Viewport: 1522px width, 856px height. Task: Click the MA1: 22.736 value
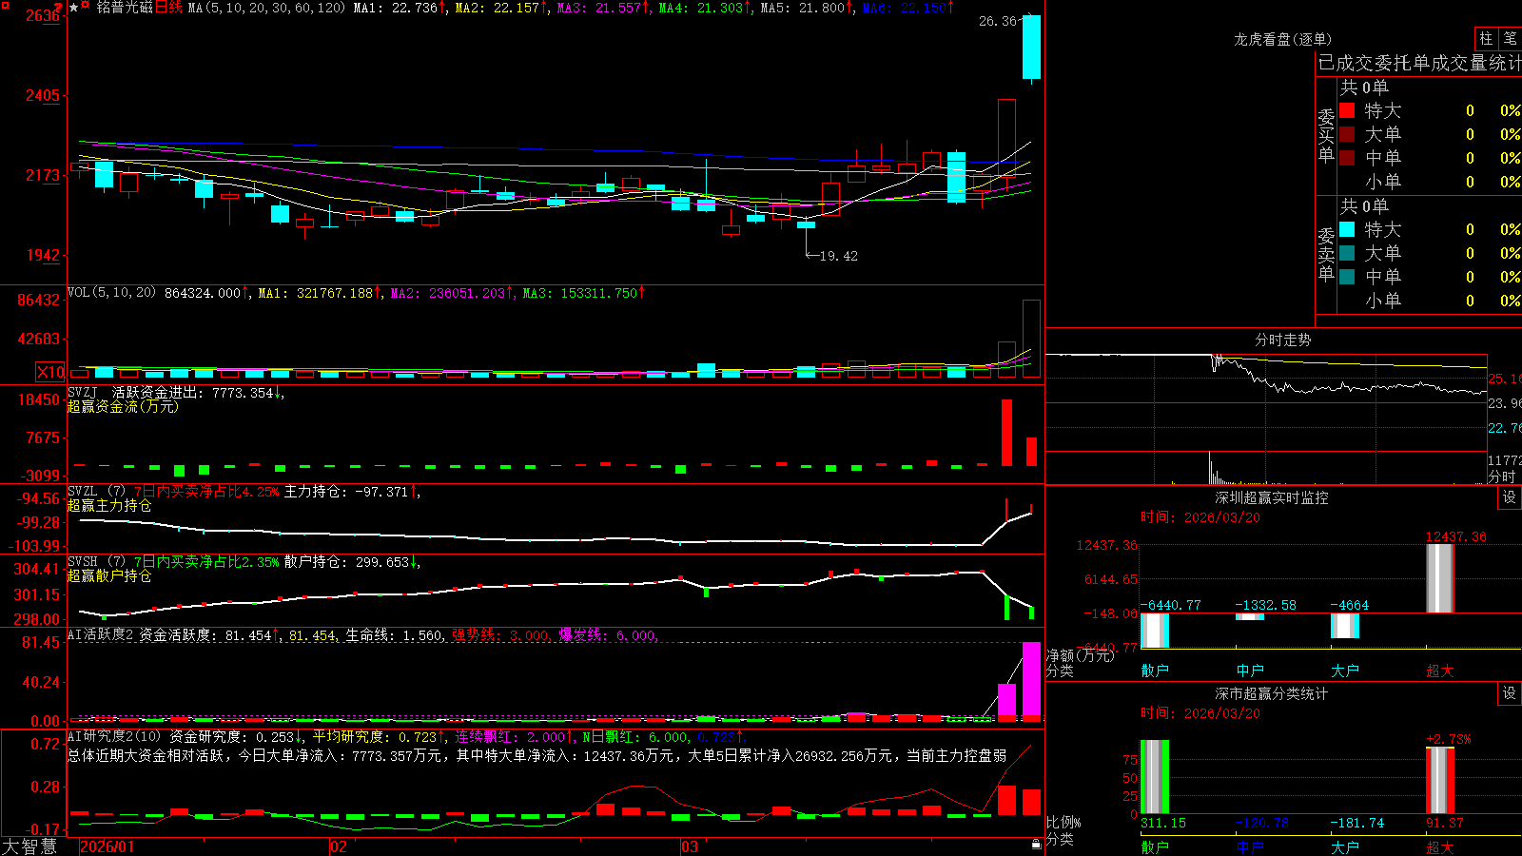coord(399,8)
